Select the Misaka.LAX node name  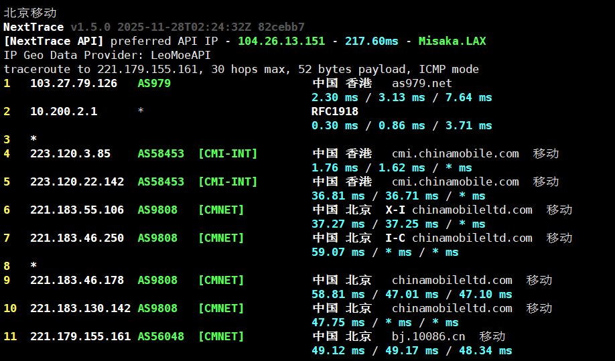[x=452, y=41]
